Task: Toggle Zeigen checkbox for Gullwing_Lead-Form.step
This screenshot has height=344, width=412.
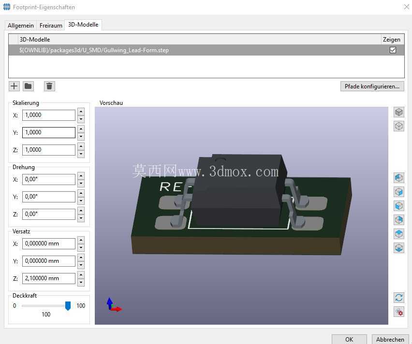Action: click(x=393, y=50)
